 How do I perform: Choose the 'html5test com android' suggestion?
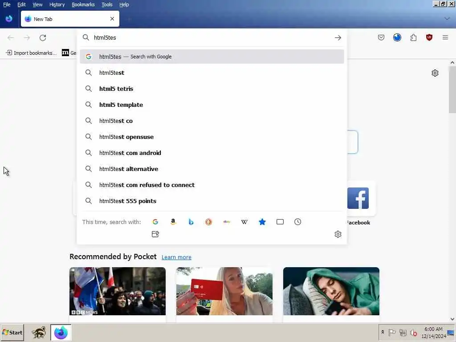tap(212, 153)
